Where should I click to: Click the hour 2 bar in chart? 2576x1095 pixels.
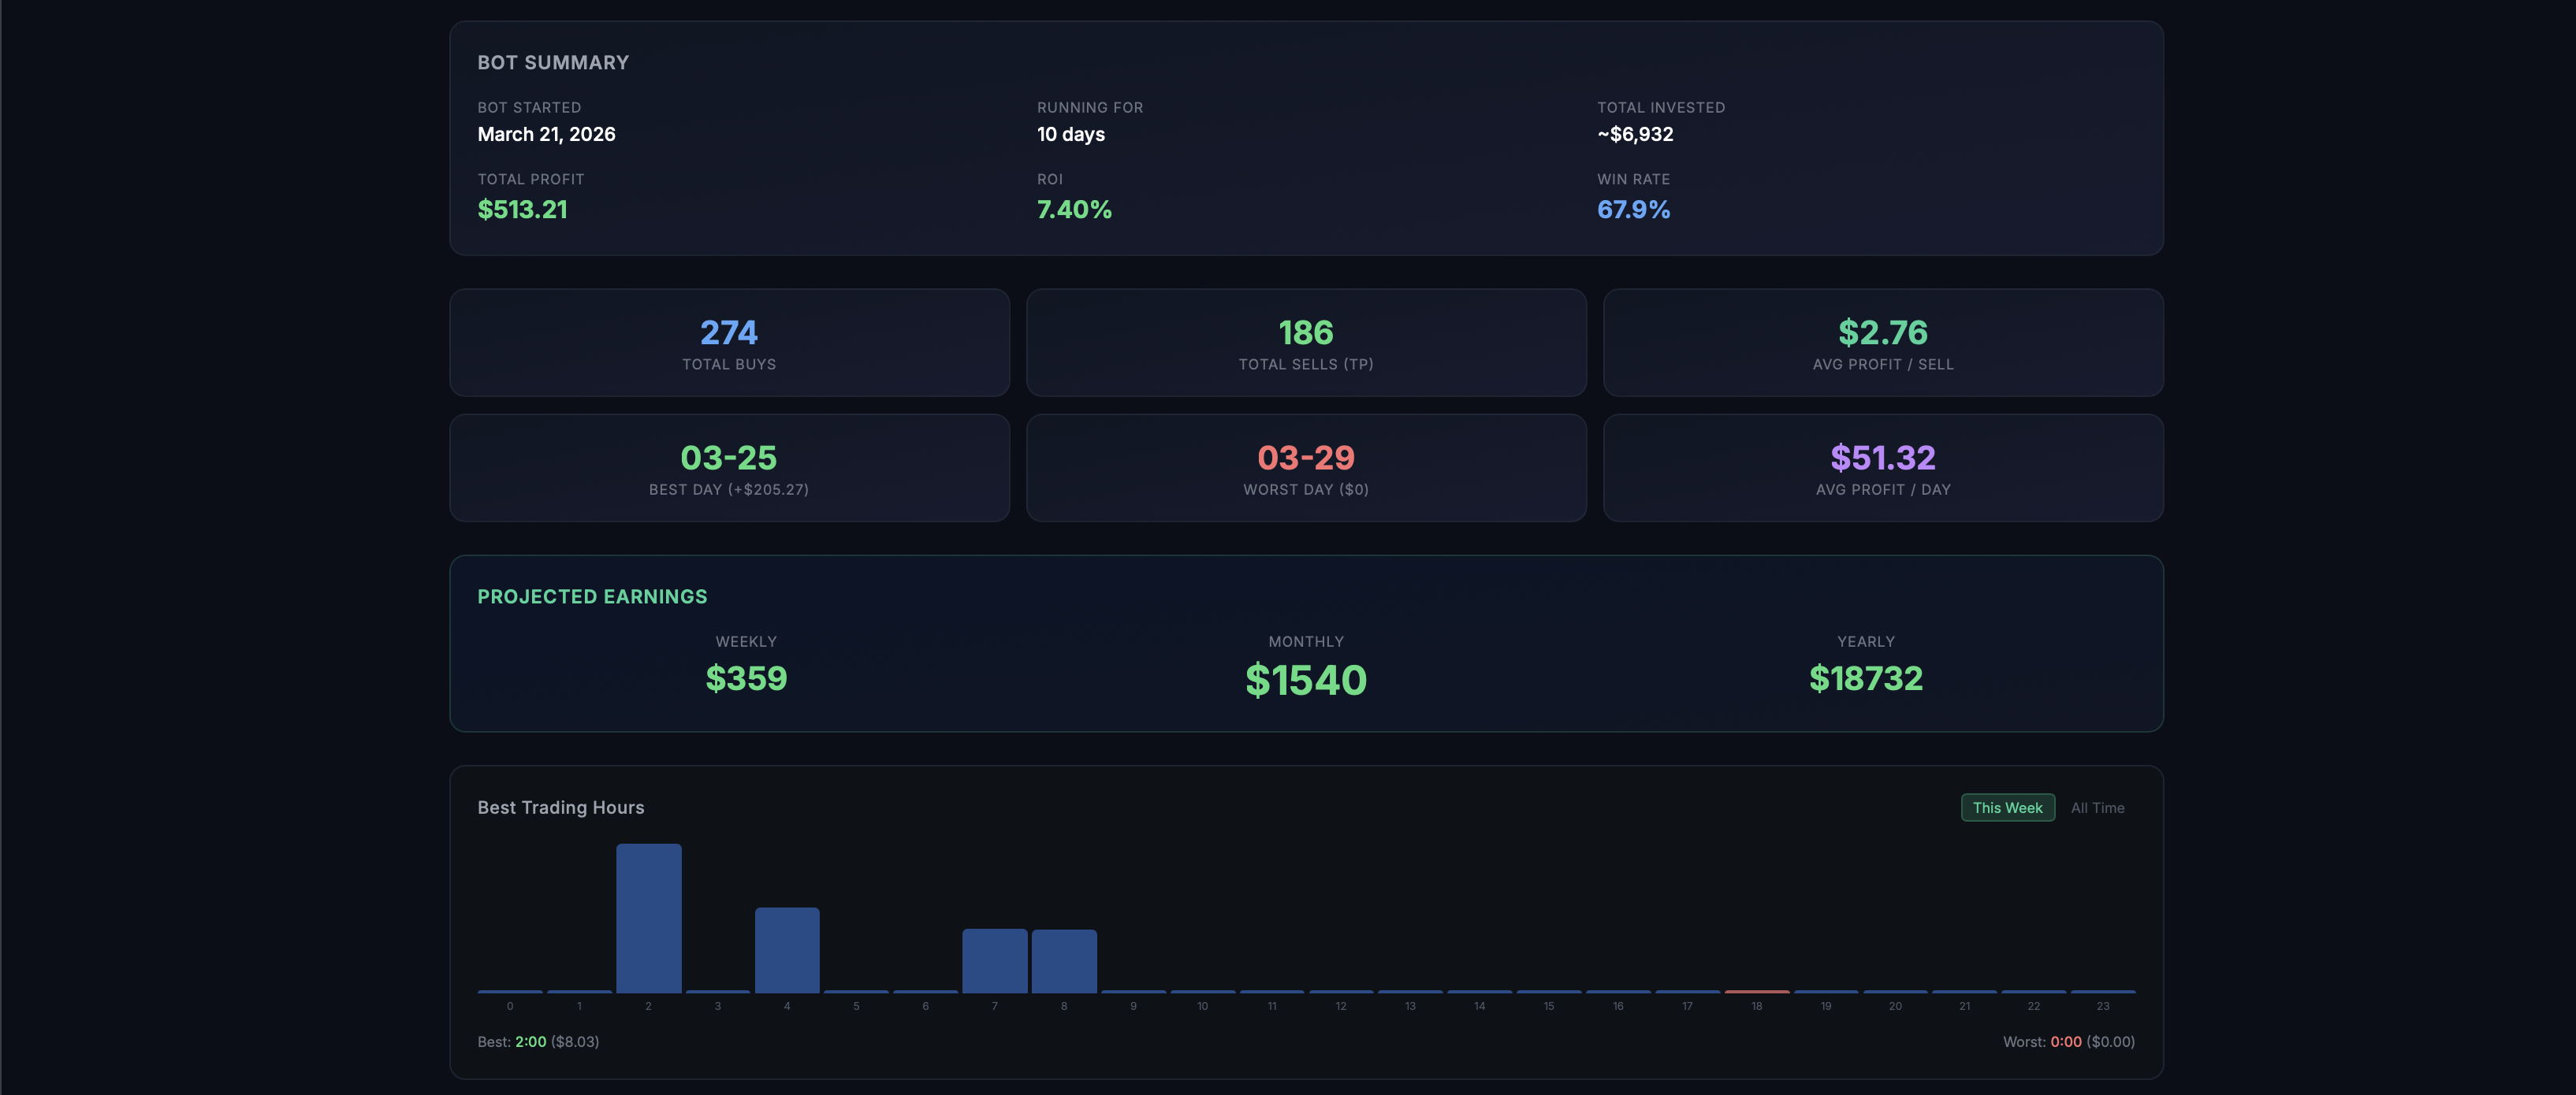(648, 919)
